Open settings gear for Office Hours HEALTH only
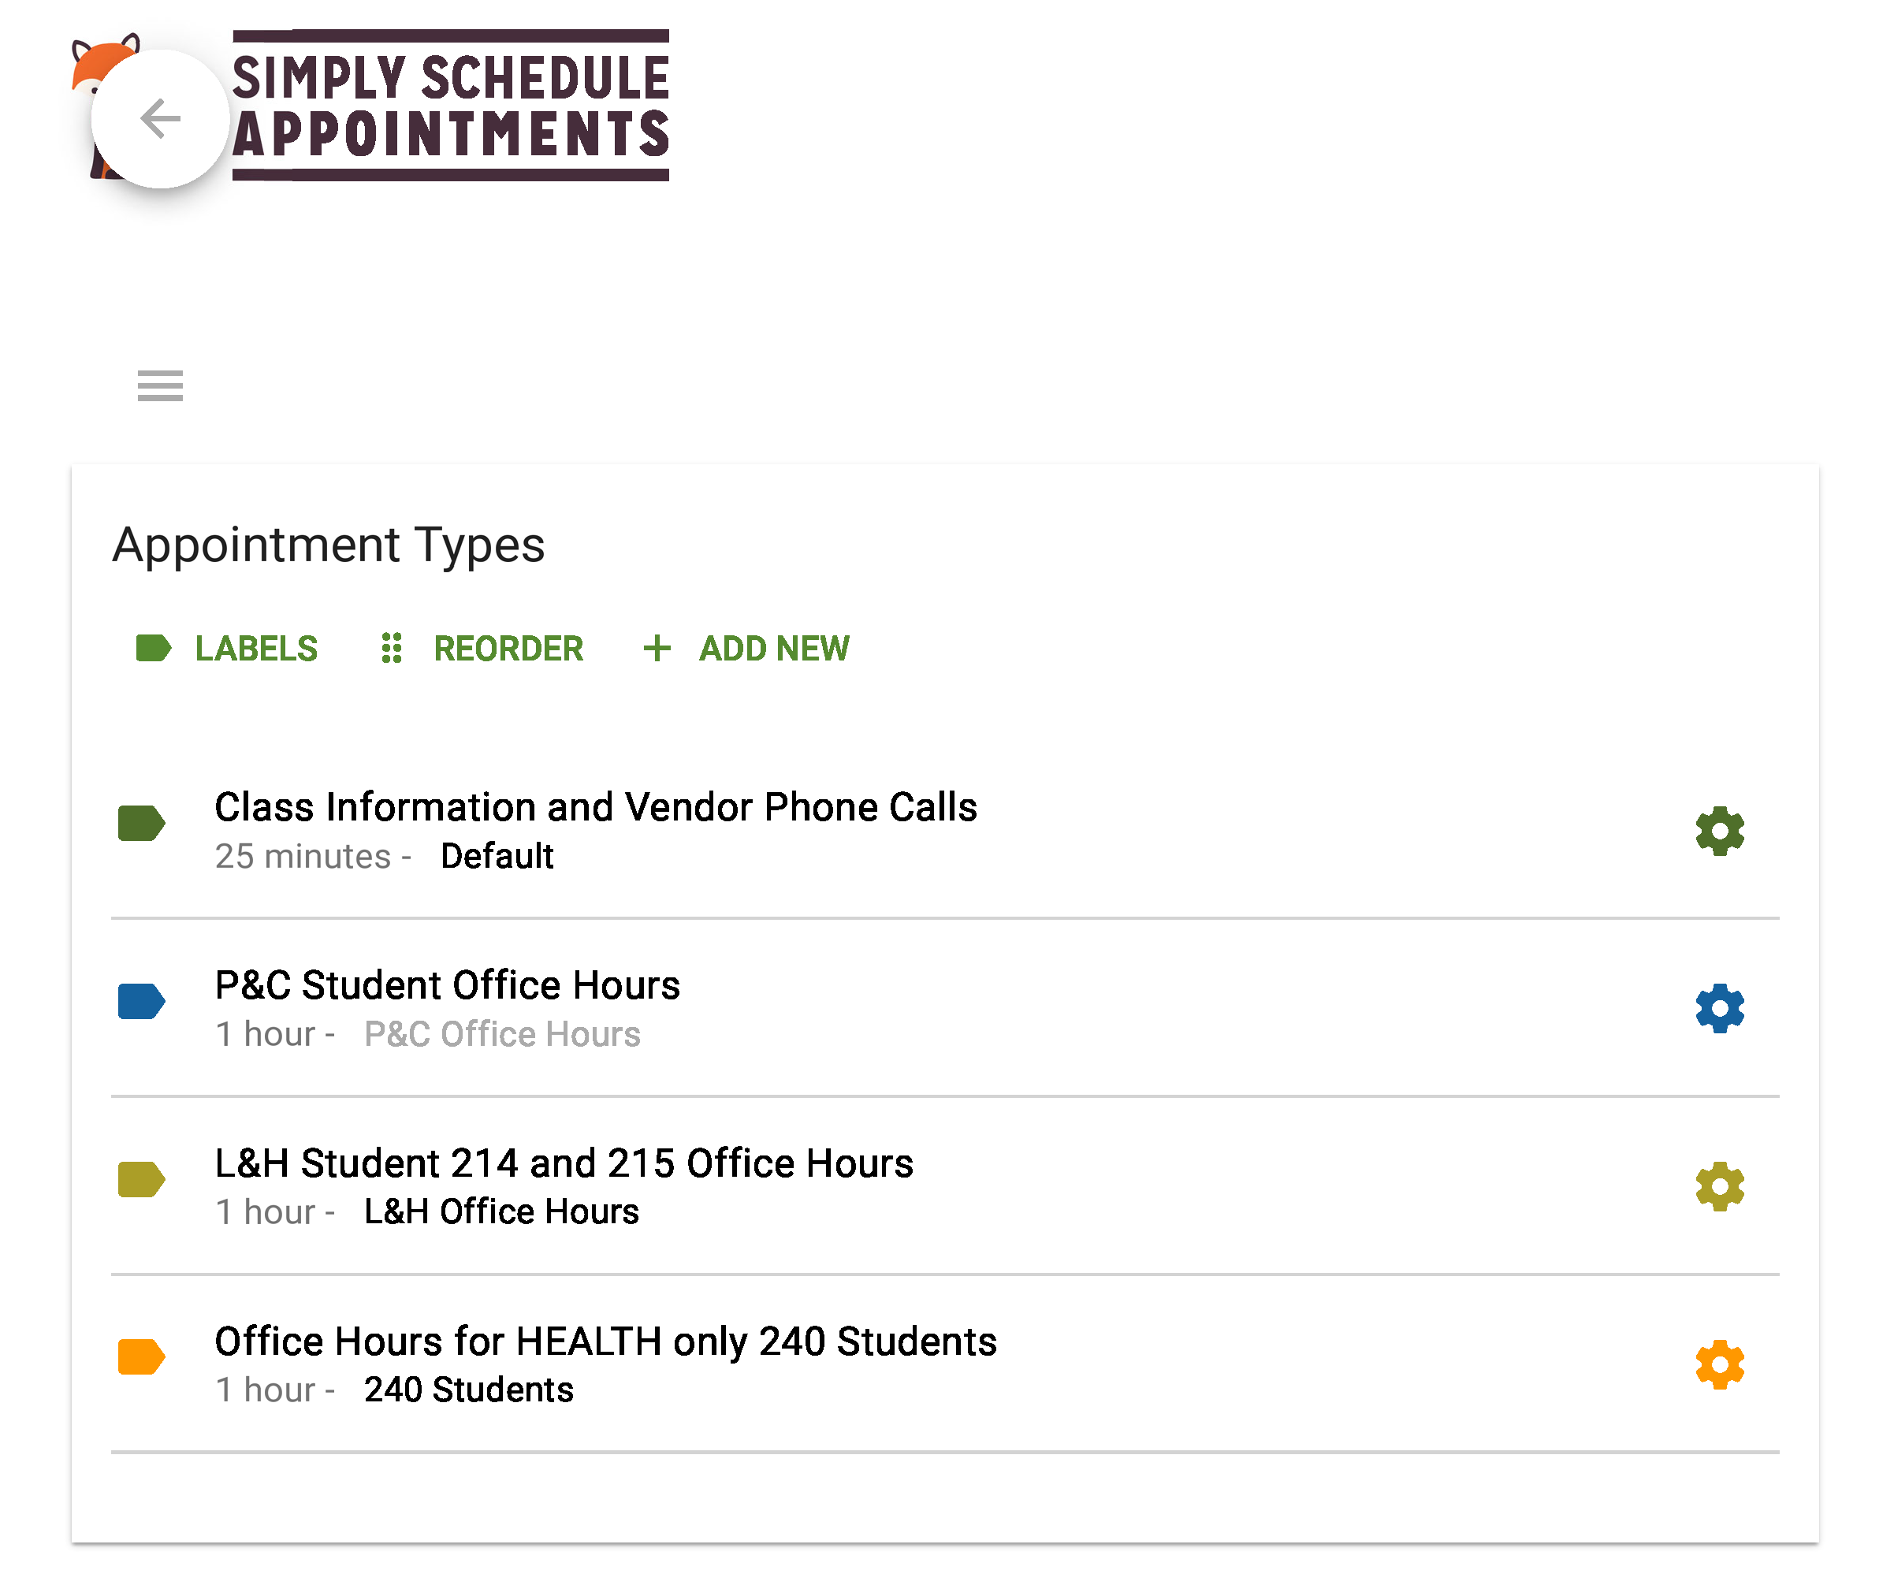Image resolution: width=1894 pixels, height=1574 pixels. click(x=1719, y=1364)
